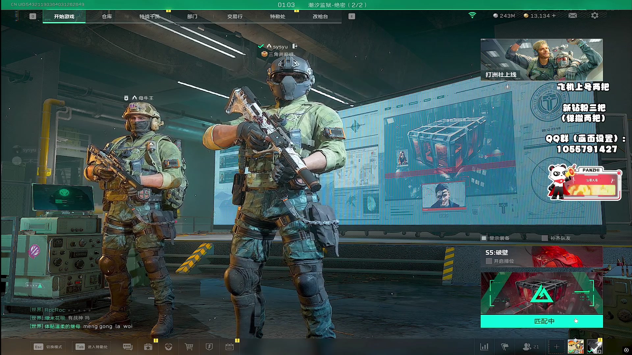Screen dimensions: 632x355
Task: Click player name sysyu above center character
Action: tap(280, 47)
